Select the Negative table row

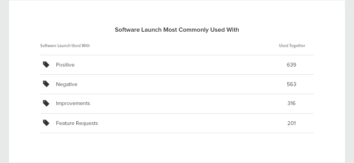pos(177,84)
